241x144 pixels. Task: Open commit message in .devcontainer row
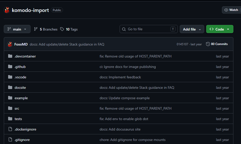tap(135, 56)
